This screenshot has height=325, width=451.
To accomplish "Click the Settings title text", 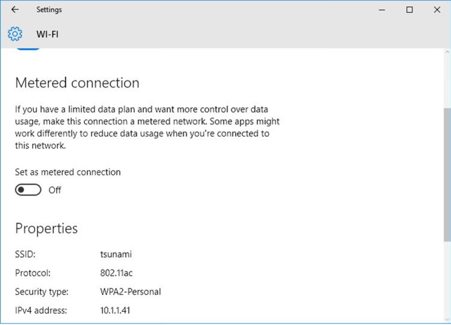I will pyautogui.click(x=49, y=10).
